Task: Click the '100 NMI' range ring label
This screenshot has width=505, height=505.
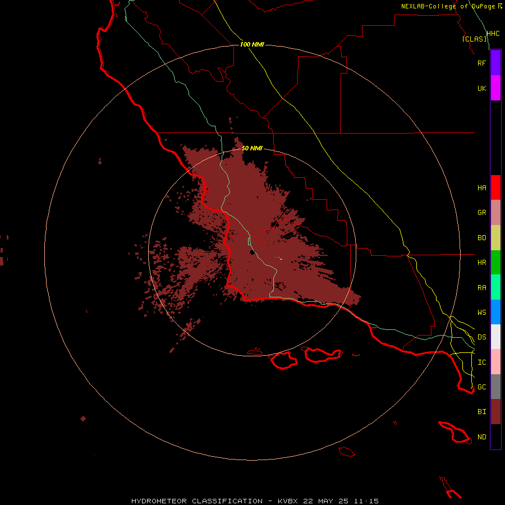Action: (x=252, y=44)
